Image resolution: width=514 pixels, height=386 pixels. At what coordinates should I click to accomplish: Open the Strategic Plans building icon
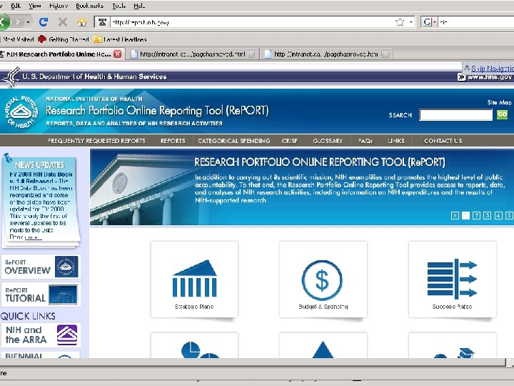click(194, 279)
